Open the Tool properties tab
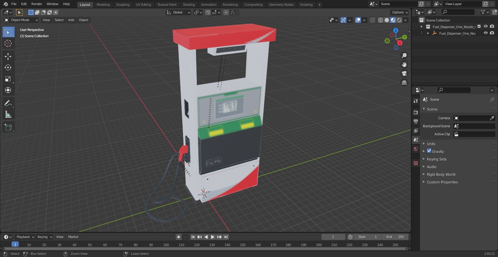Viewport: 498px width, 257px height. click(416, 101)
